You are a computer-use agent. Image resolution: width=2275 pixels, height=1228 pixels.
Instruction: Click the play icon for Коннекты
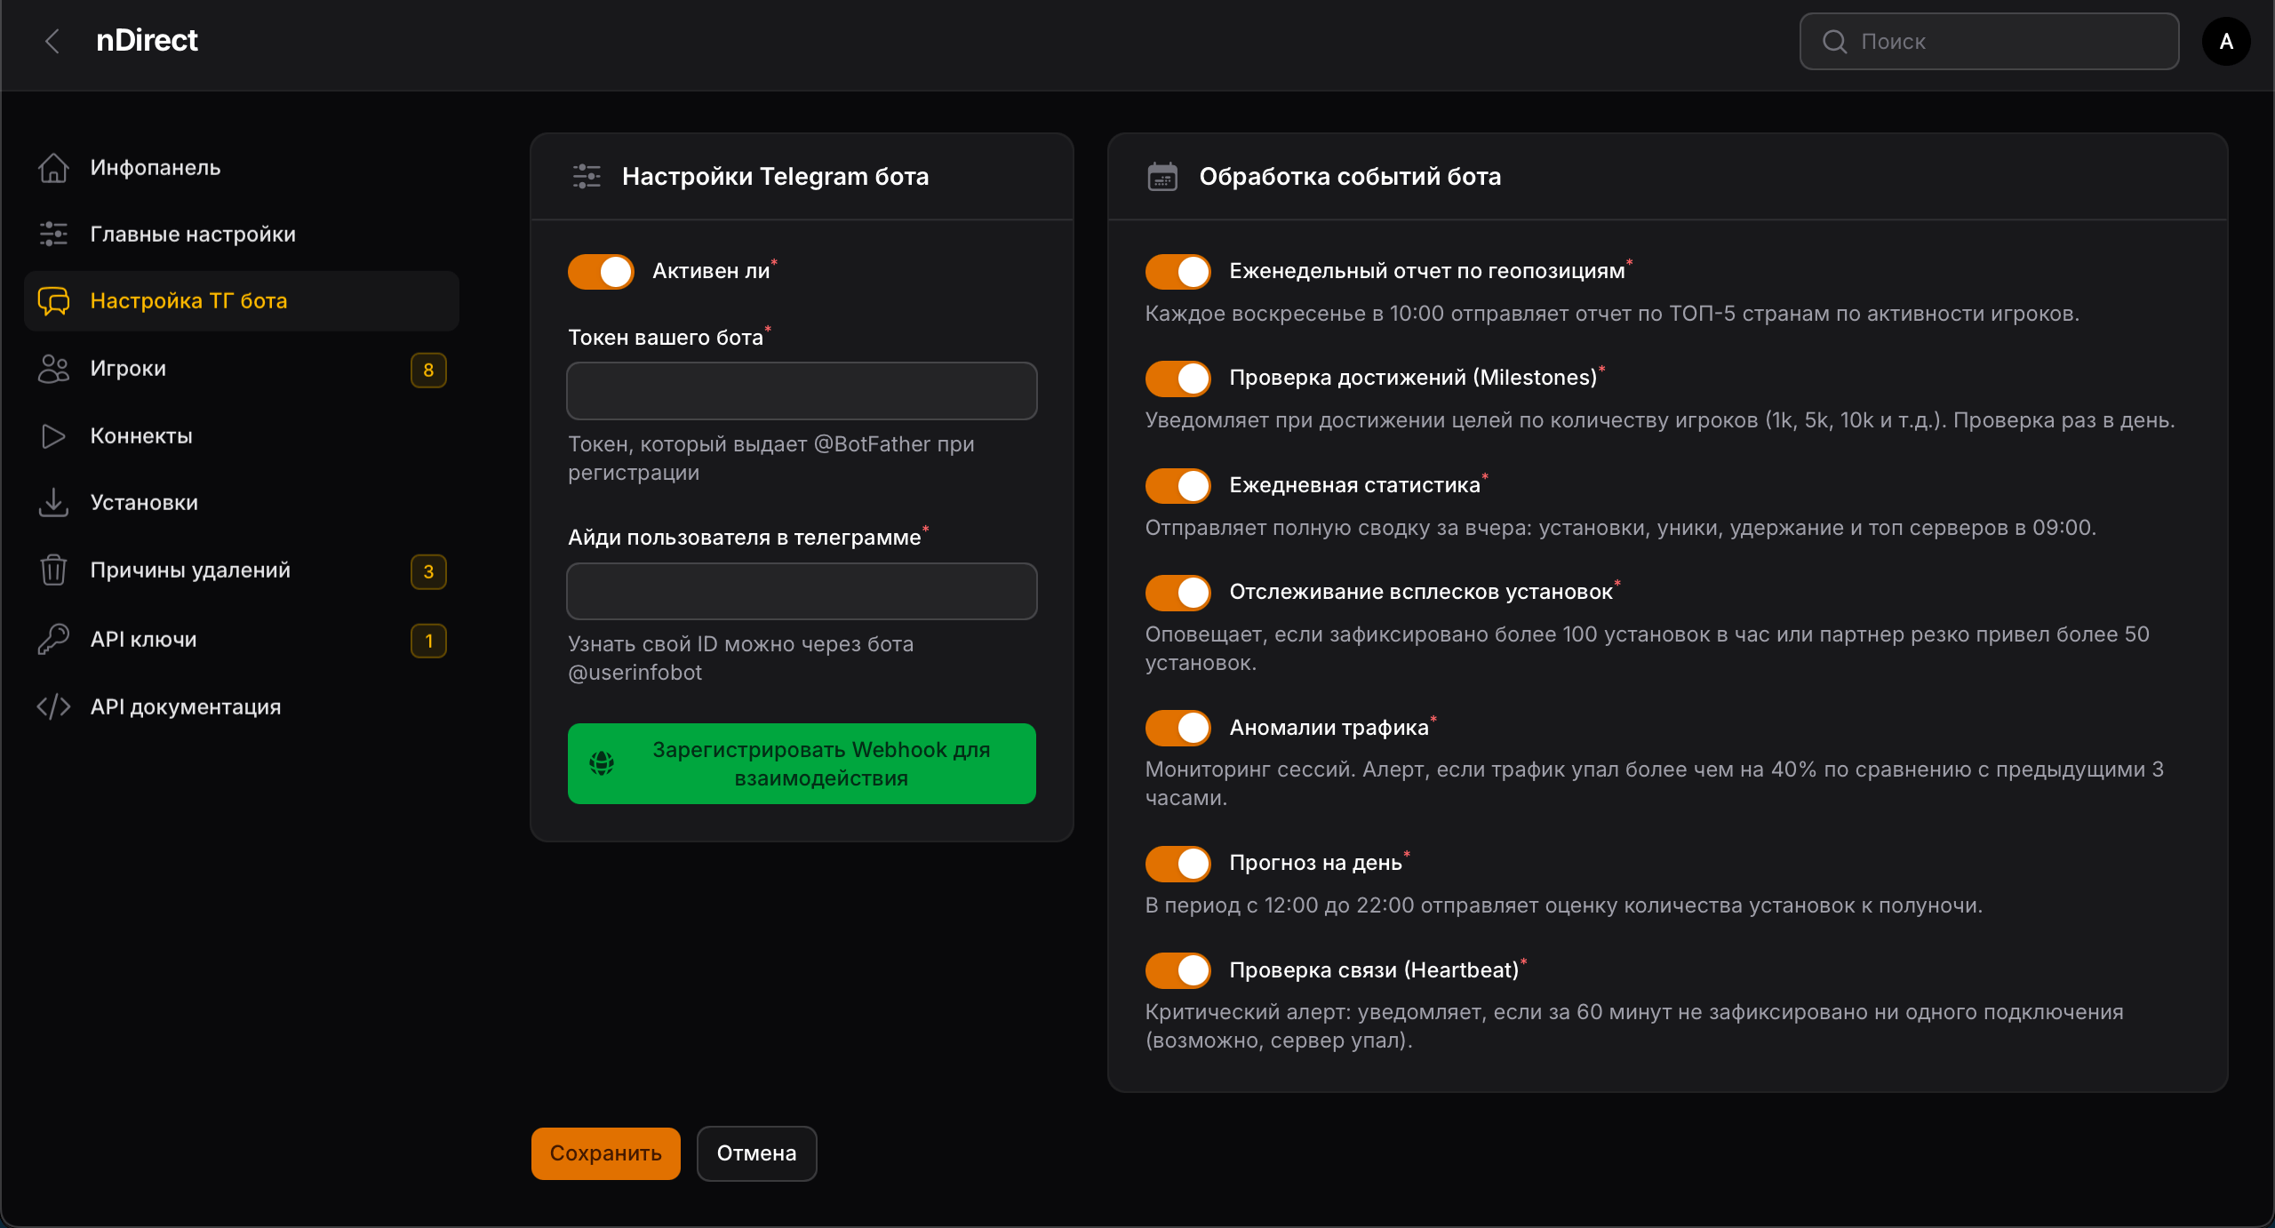(x=53, y=436)
